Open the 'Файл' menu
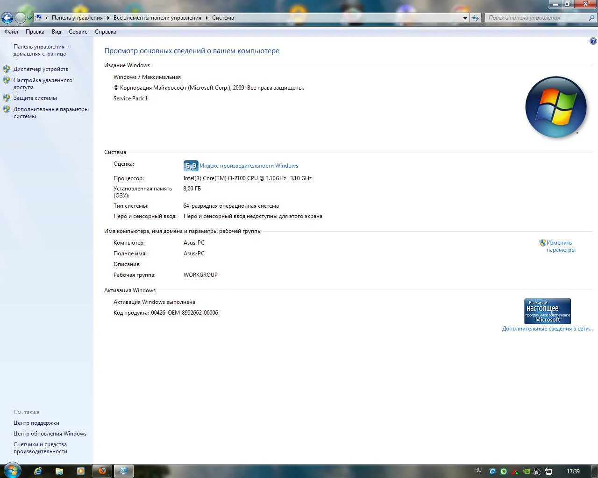Viewport: 598px width, 478px height. coord(11,32)
